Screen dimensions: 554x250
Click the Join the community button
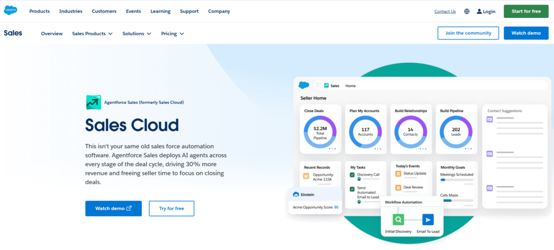coord(468,33)
